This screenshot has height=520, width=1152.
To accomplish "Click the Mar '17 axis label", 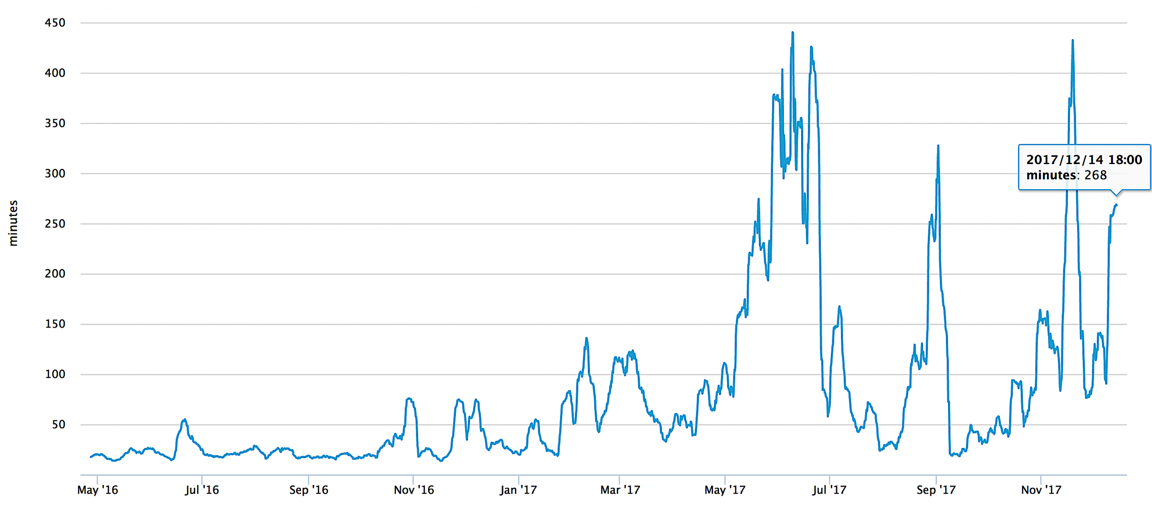I will [620, 490].
